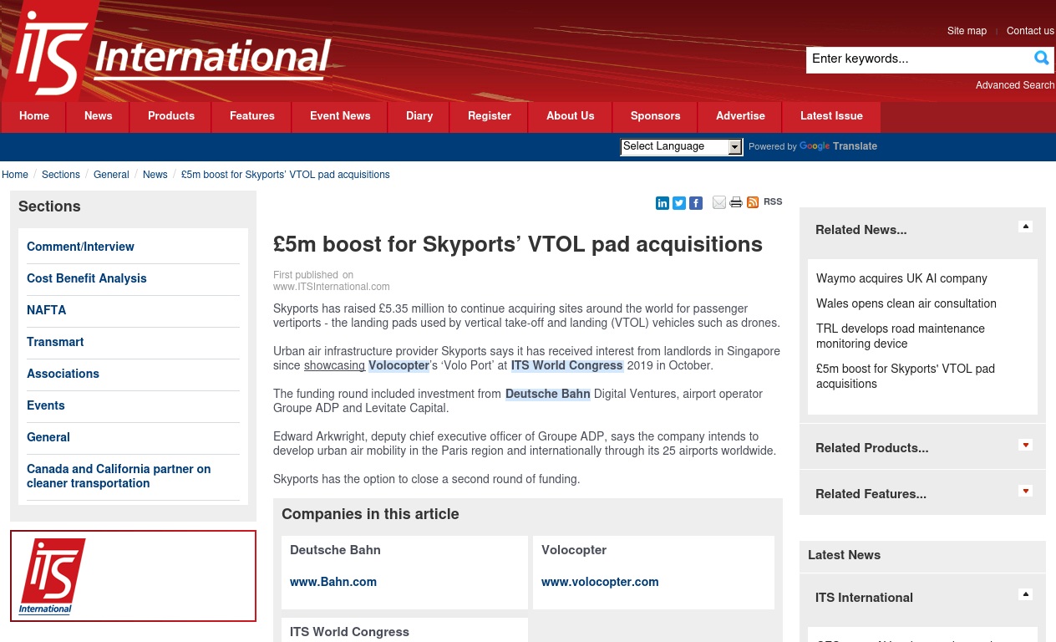Click General in the breadcrumb
The image size is (1056, 642).
tap(111, 175)
